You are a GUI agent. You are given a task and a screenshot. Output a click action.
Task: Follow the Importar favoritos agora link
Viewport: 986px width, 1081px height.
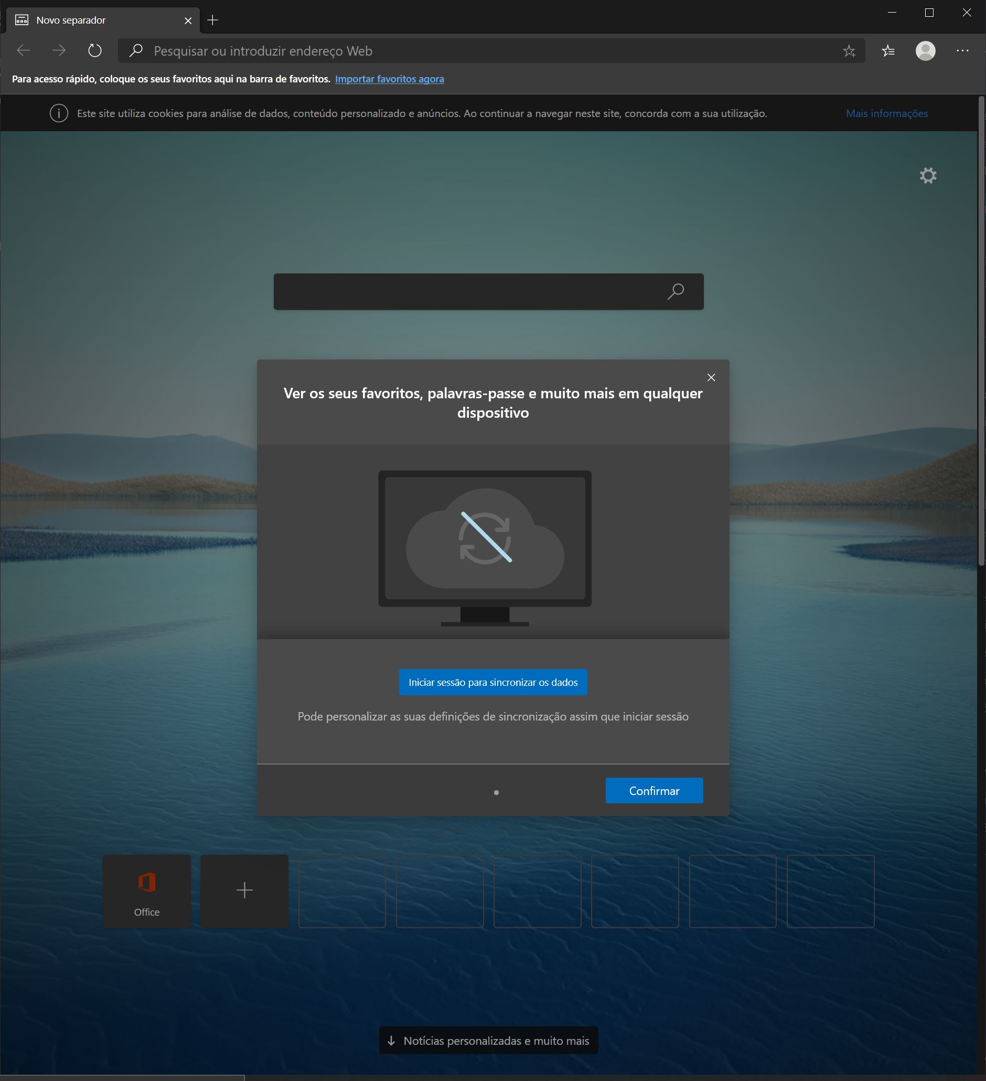(x=390, y=79)
